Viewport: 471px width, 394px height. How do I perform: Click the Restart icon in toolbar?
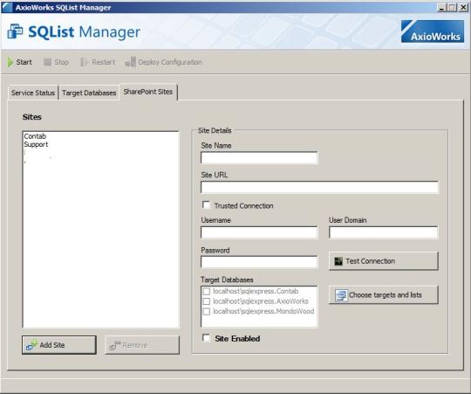(84, 62)
